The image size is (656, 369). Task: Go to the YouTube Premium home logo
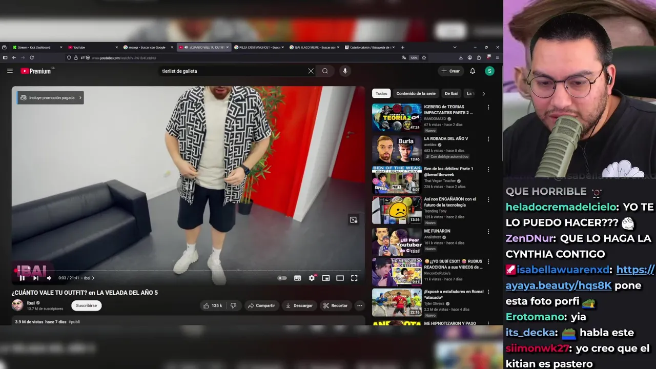(36, 71)
